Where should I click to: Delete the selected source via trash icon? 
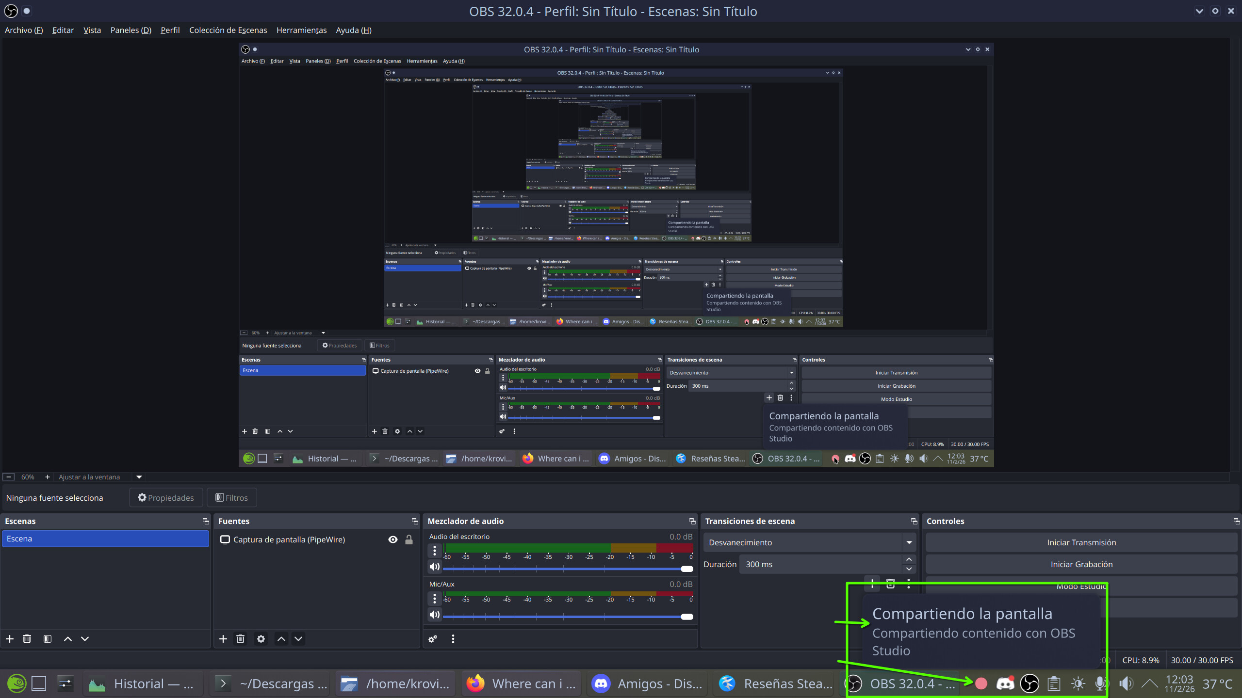240,639
